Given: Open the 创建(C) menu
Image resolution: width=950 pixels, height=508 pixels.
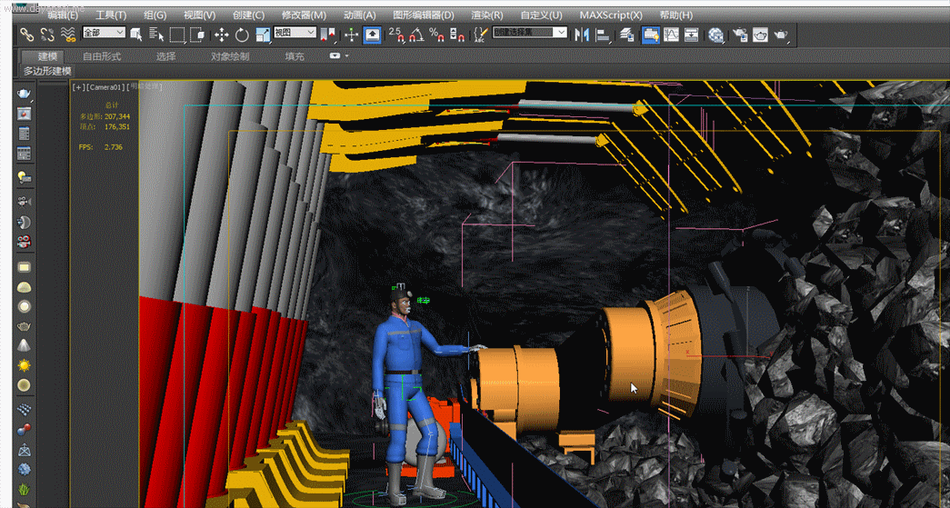Looking at the screenshot, I should (x=248, y=15).
